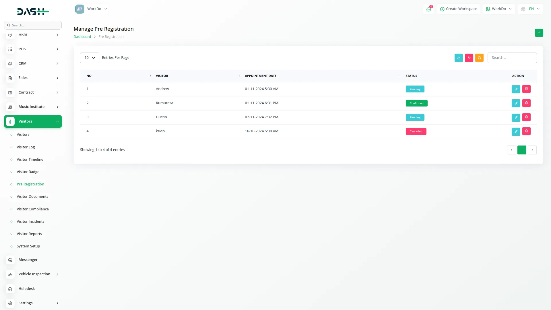This screenshot has width=551, height=310.
Task: Edit Dustin's pre registration entry
Action: (x=516, y=117)
